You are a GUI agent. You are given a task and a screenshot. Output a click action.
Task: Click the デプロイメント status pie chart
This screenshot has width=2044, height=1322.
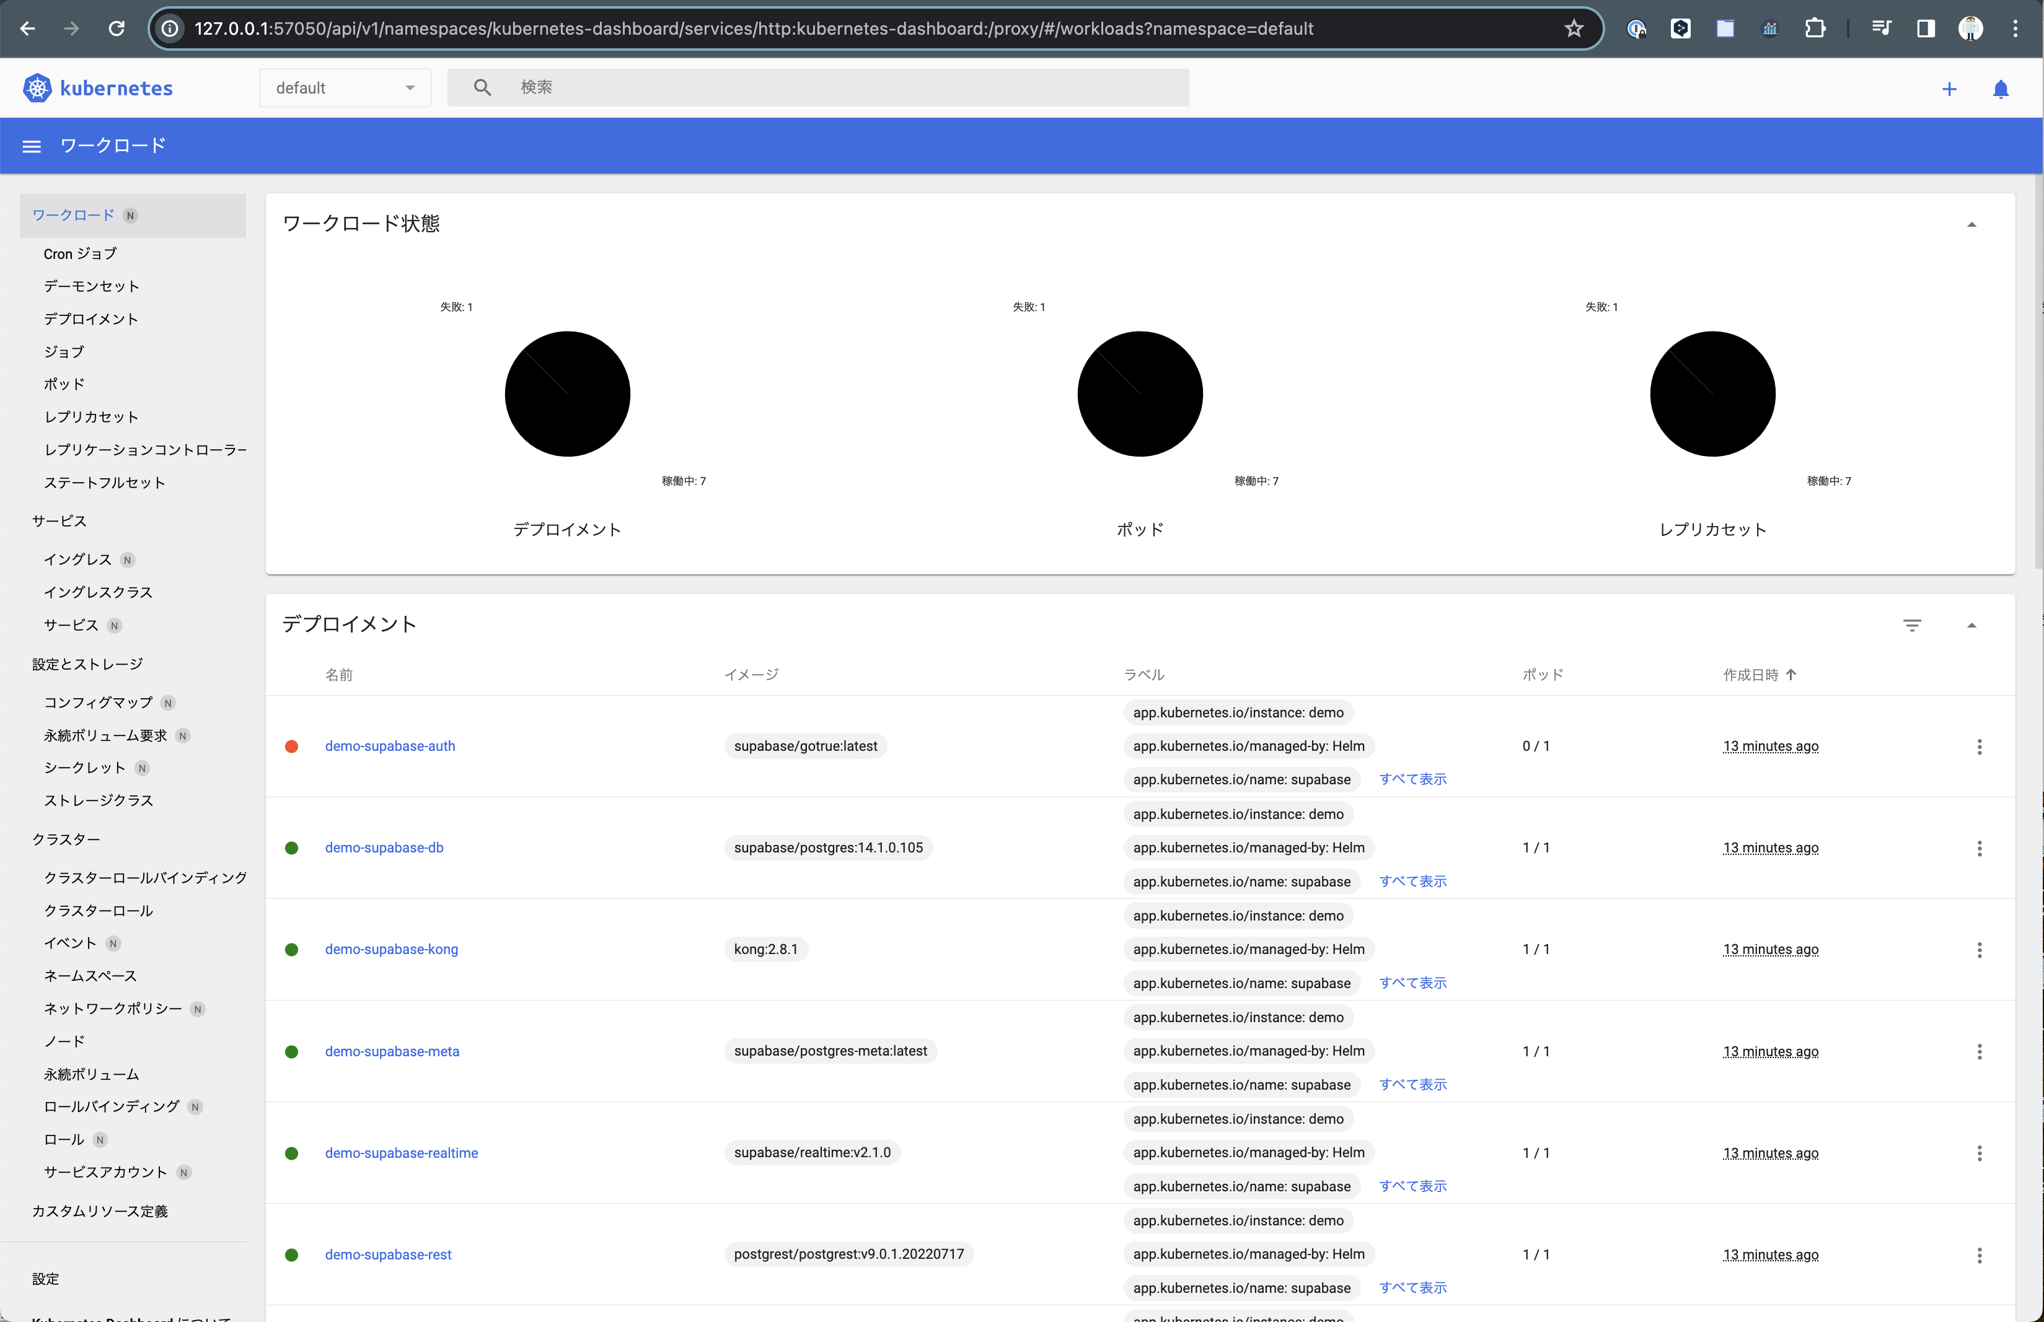point(567,394)
